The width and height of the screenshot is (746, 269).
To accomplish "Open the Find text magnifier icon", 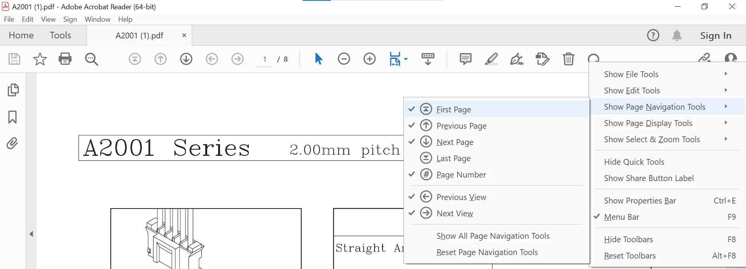I will [92, 59].
